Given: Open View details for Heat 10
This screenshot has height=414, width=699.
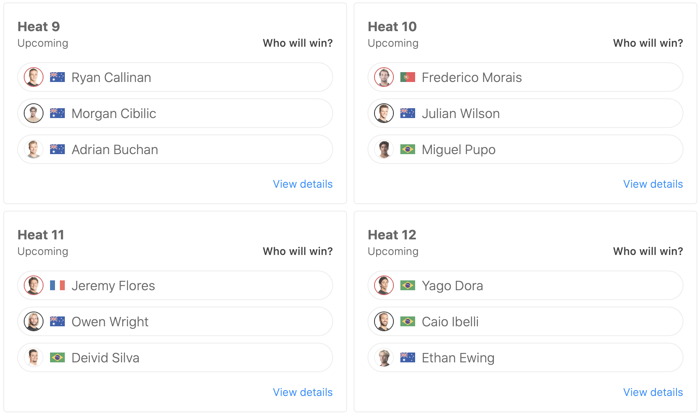Looking at the screenshot, I should coord(653,184).
